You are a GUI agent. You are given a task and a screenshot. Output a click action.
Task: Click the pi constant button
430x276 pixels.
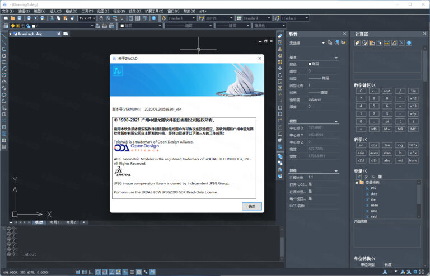click(x=387, y=121)
